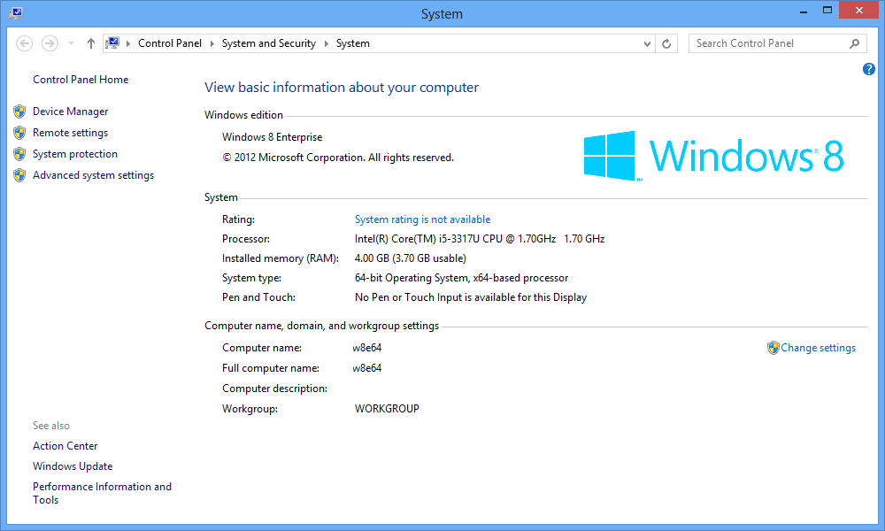Select System and Security breadcrumb

(x=269, y=43)
